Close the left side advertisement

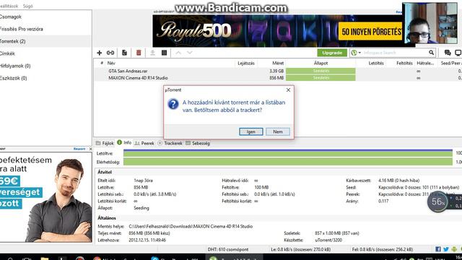pyautogui.click(x=90, y=149)
